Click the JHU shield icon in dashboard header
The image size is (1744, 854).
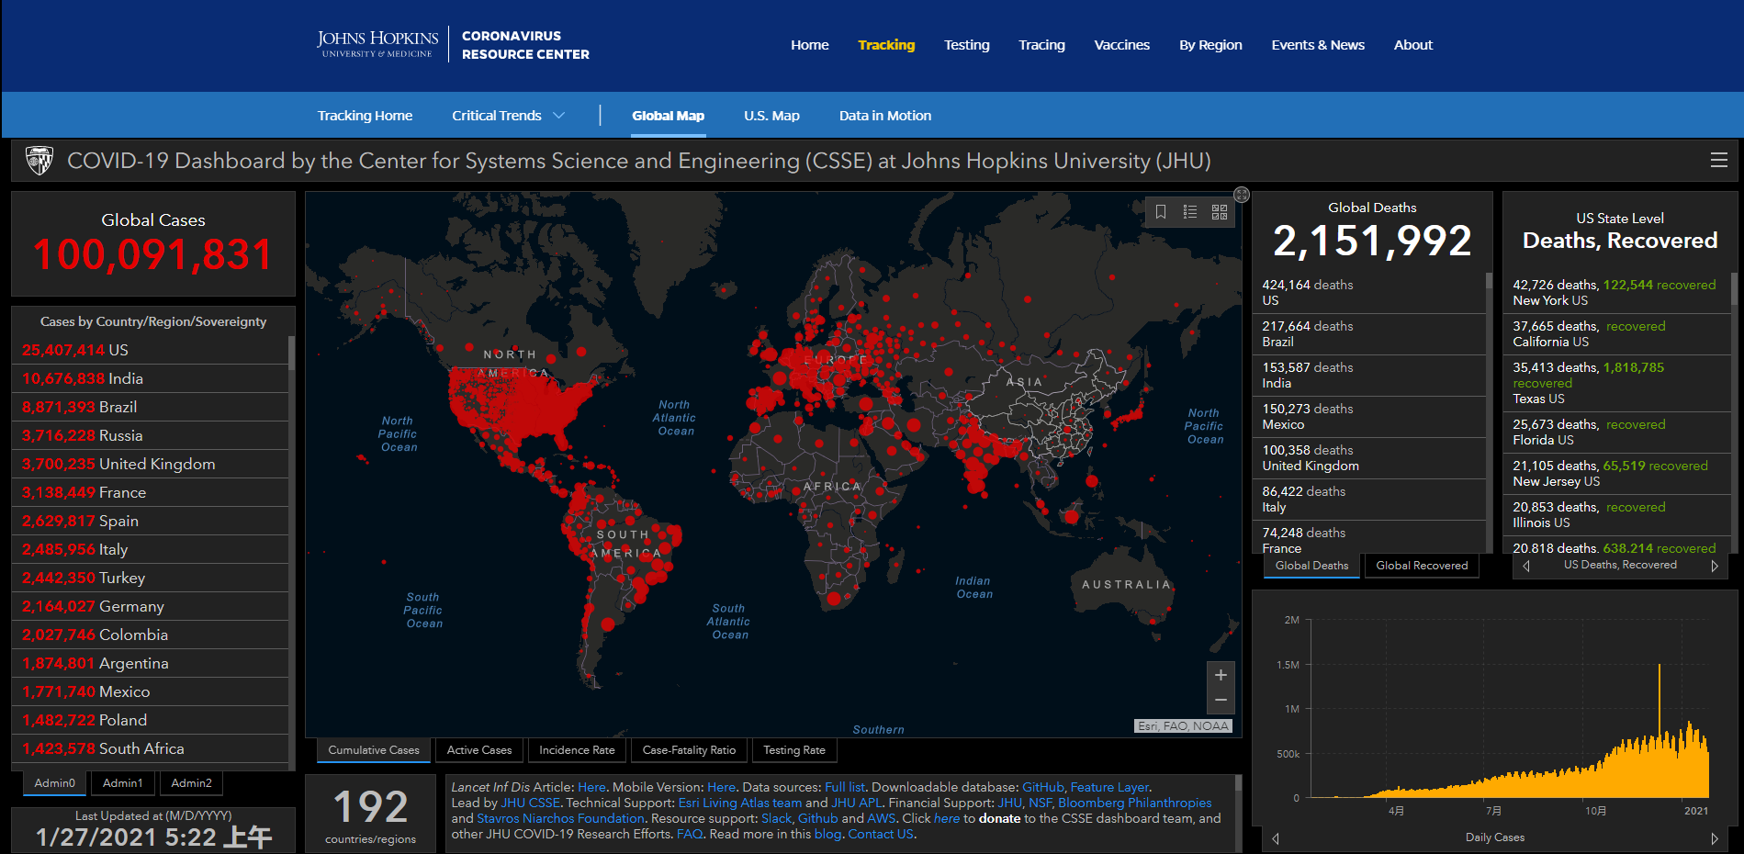coord(39,161)
